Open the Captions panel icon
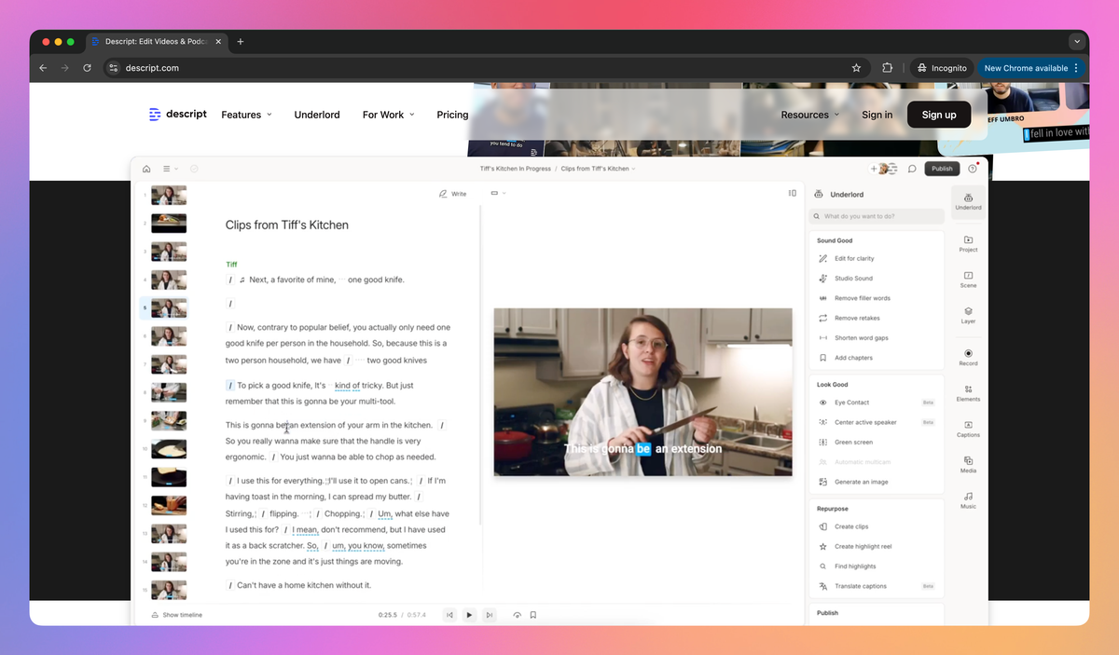 (x=968, y=429)
